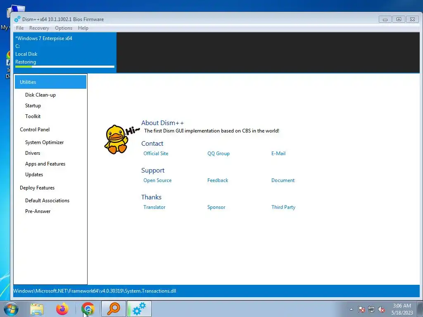Open the Recovery menu
This screenshot has width=423, height=317.
(39, 28)
